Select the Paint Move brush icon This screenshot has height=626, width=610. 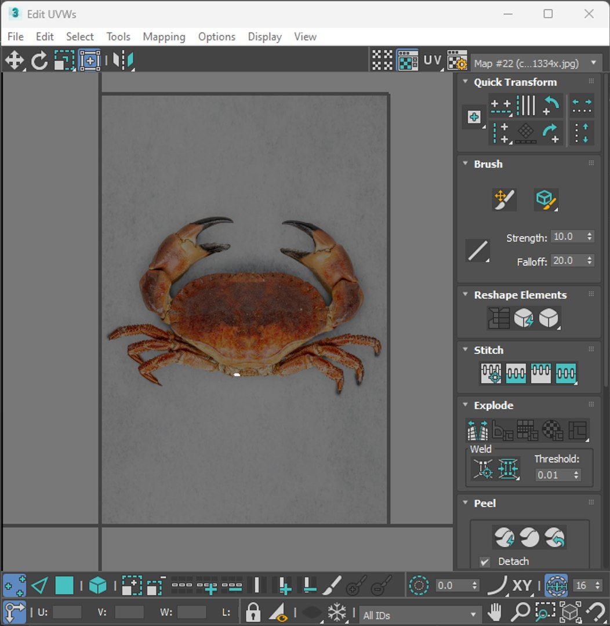point(504,199)
